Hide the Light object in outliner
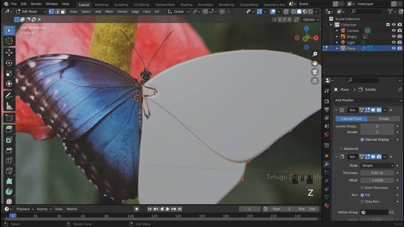 click(393, 42)
